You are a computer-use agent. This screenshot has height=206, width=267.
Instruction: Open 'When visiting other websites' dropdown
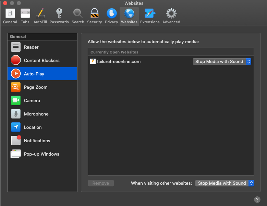coord(224,183)
